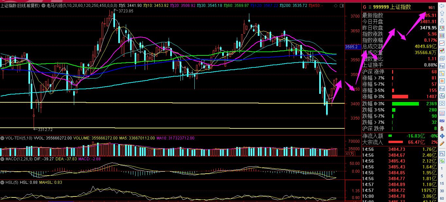Expand the VOL-TDX indicator dropdown arrow
The width and height of the screenshot is (446, 202).
click(x=2, y=138)
